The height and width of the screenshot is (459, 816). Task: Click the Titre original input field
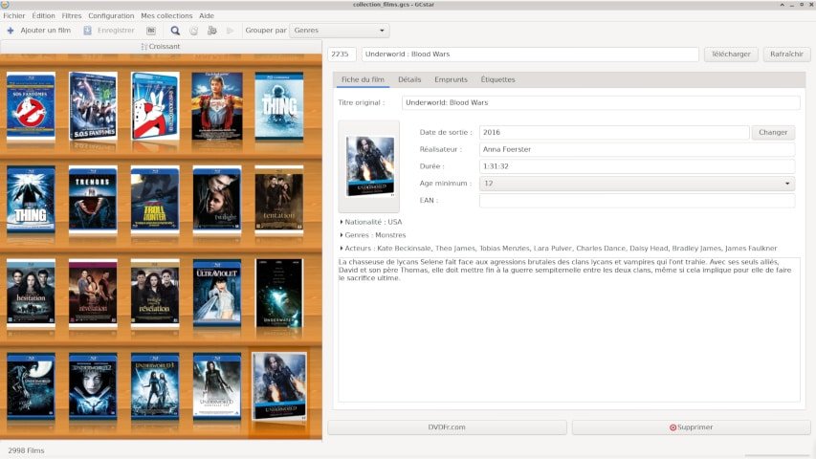(x=601, y=102)
